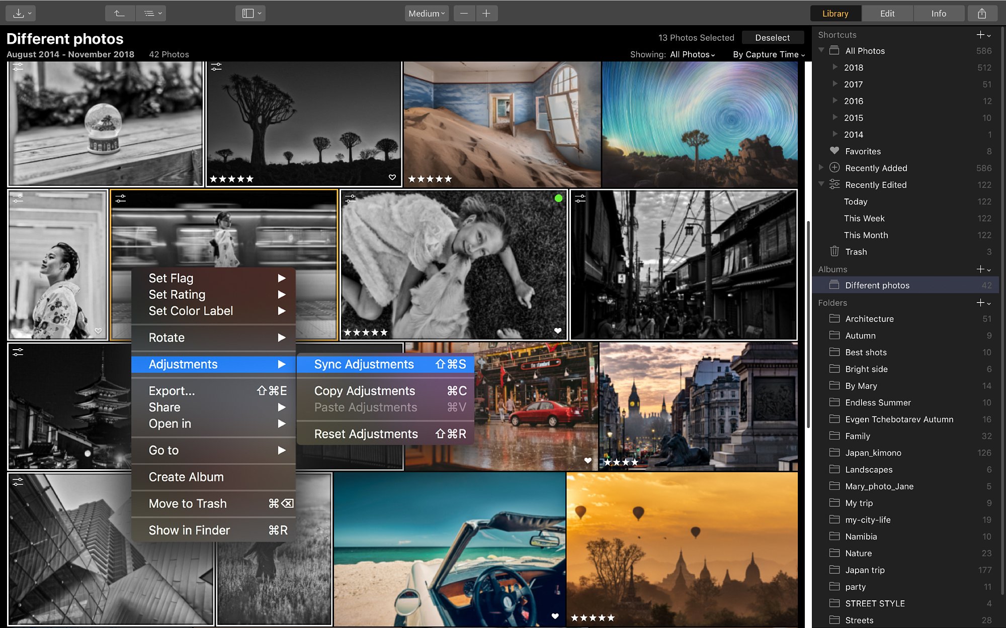
Task: Click the Deselect button
Action: coord(772,38)
